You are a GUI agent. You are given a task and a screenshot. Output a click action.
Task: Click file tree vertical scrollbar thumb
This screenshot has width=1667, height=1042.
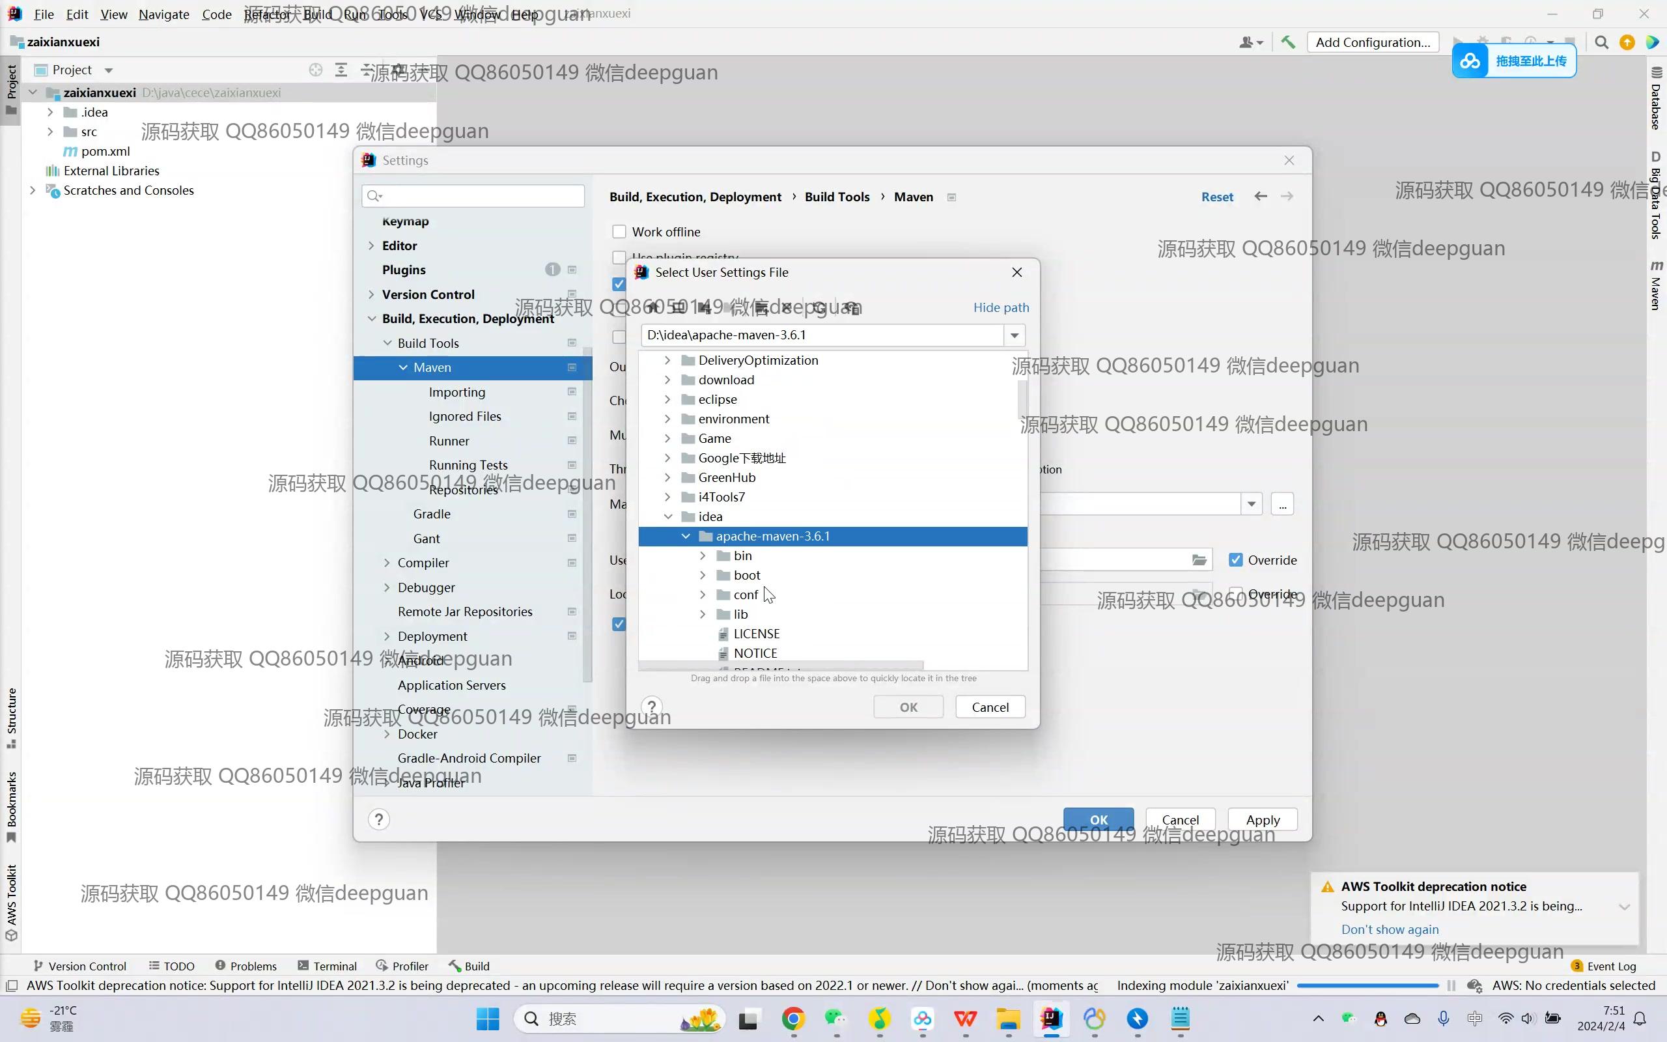point(1022,399)
